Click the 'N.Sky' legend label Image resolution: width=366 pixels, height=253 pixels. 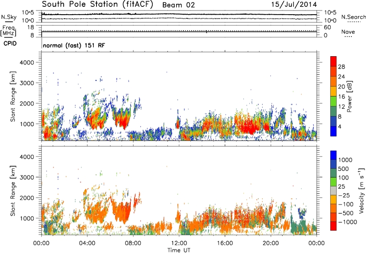pos(9,17)
